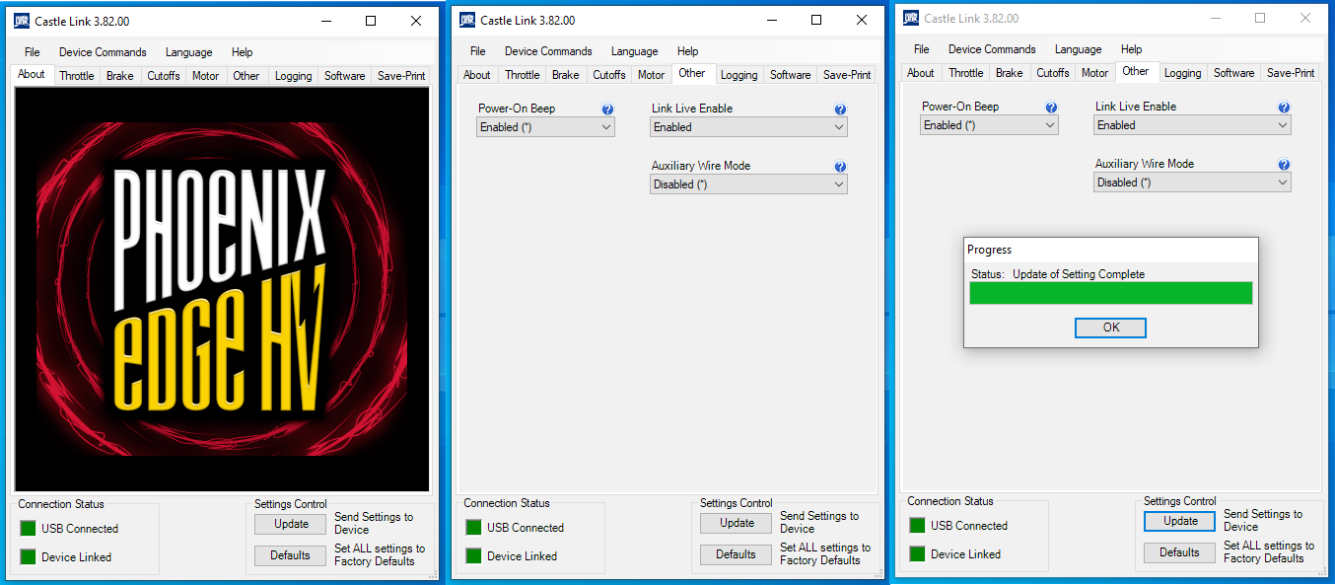
Task: Select Throttle tab in middle window
Action: click(523, 75)
